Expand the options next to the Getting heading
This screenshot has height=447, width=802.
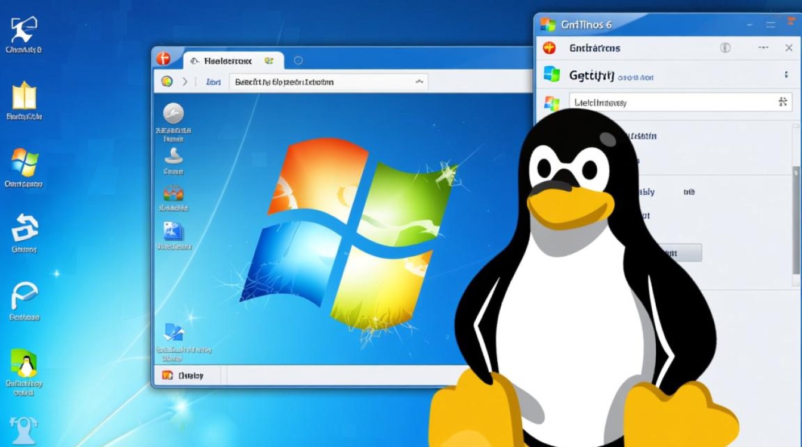click(786, 76)
